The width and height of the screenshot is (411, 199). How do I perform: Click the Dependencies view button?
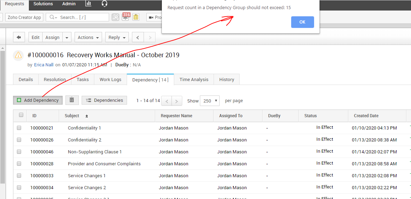104,100
